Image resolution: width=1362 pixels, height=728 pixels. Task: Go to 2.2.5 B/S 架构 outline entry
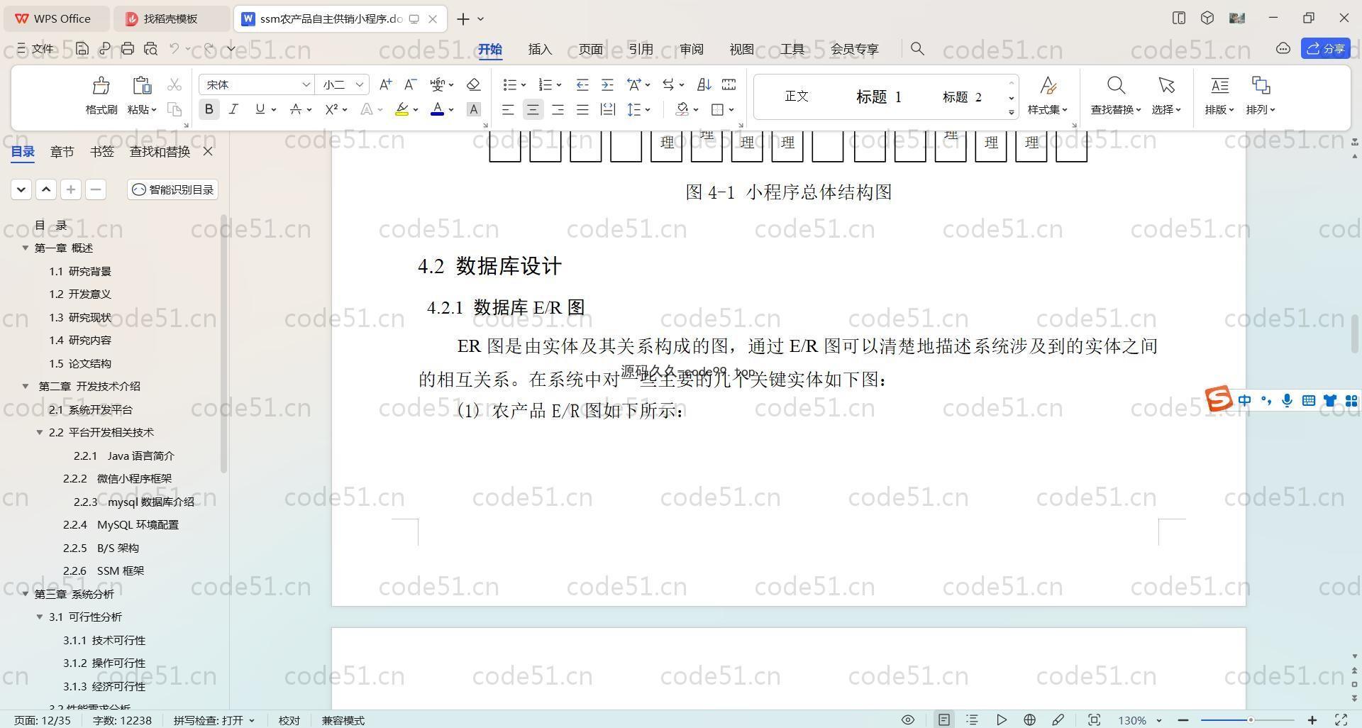[x=101, y=548]
